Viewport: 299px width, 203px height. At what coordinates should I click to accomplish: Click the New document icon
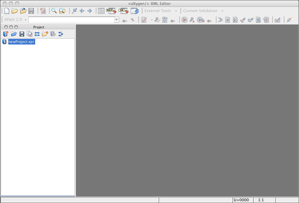coord(7,11)
